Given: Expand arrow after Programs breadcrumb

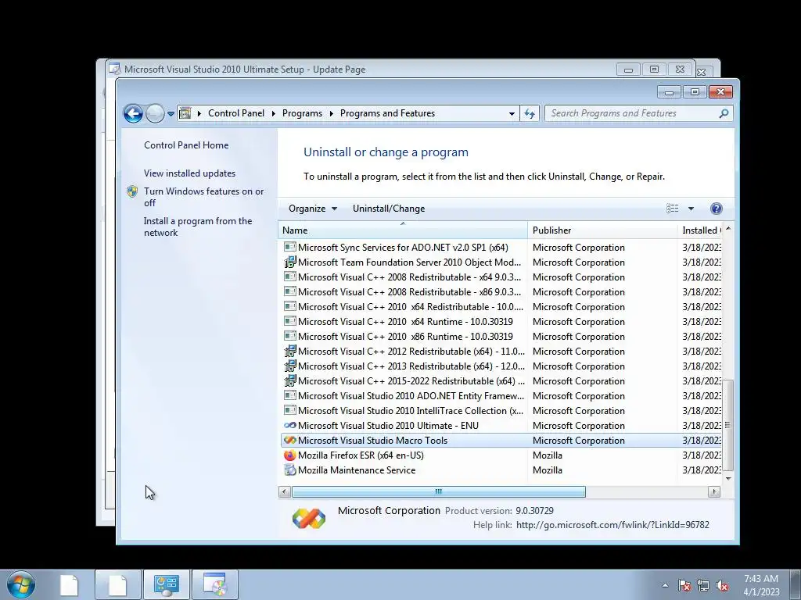Looking at the screenshot, I should 331,113.
